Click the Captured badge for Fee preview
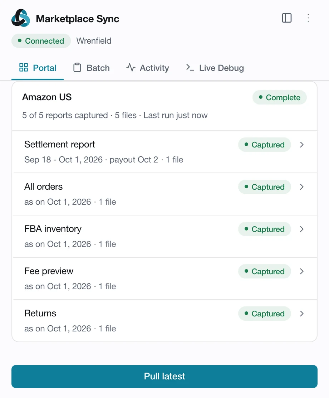The width and height of the screenshot is (329, 398). coord(264,271)
